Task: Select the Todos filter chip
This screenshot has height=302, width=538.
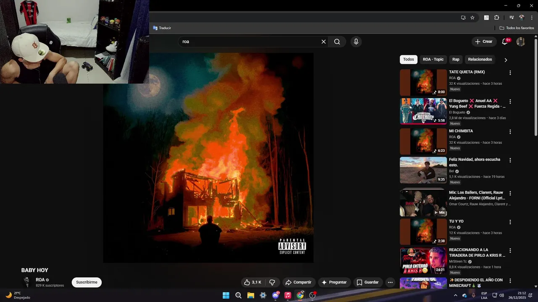Action: 409,60
